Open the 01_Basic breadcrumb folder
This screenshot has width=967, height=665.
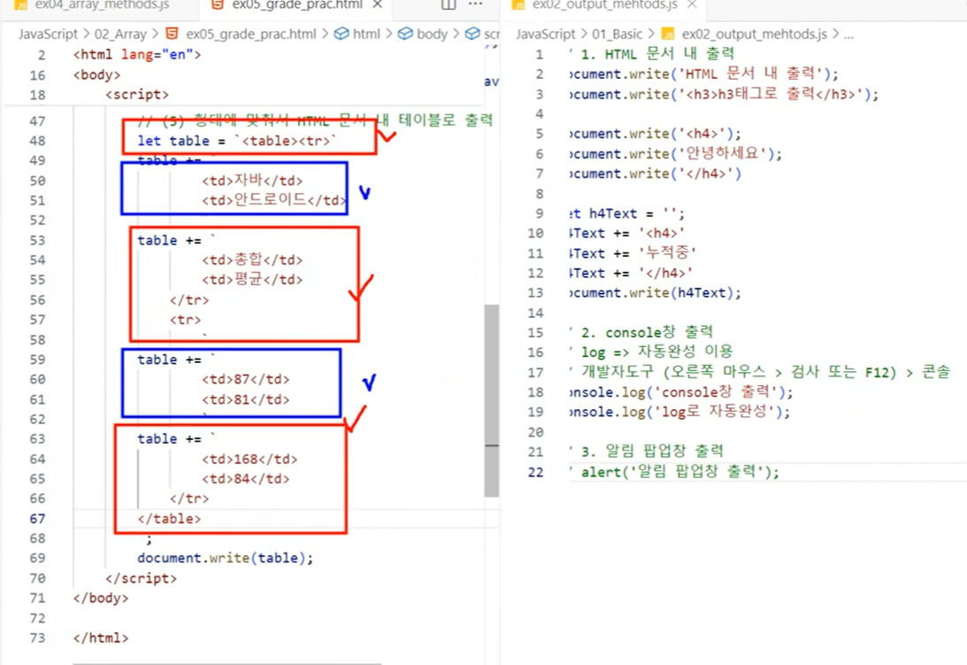point(618,34)
